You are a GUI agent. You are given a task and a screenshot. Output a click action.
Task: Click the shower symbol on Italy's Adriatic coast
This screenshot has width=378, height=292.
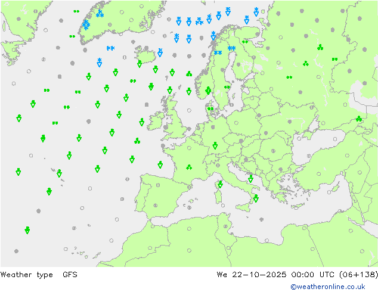point(251,179)
